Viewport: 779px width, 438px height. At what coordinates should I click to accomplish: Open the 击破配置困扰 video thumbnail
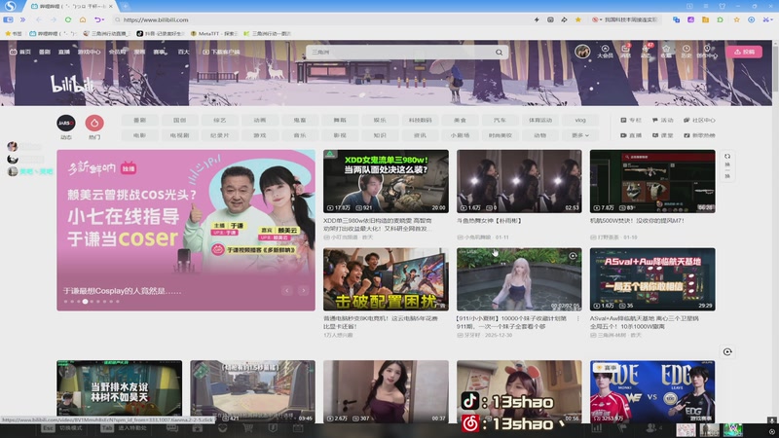tap(386, 279)
